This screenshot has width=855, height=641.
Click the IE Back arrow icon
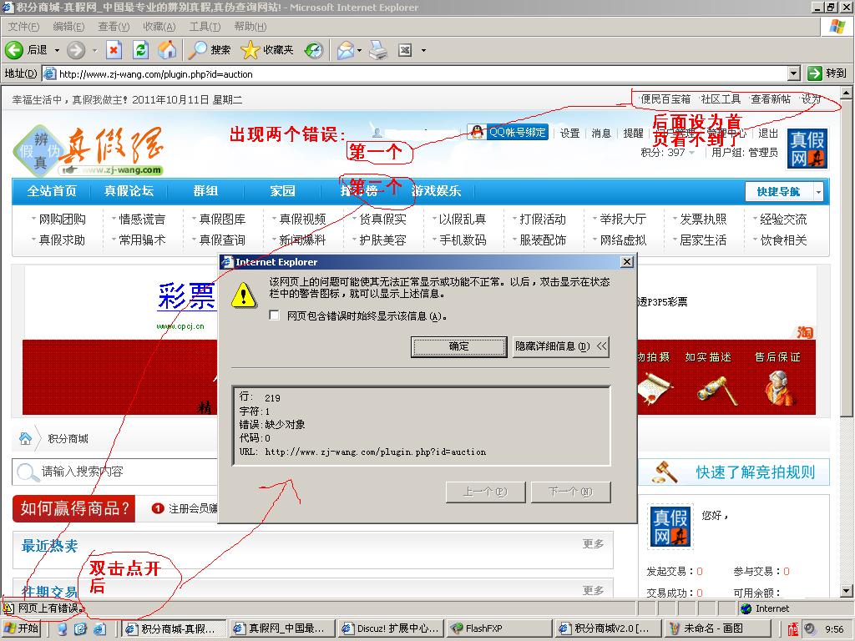[x=14, y=50]
